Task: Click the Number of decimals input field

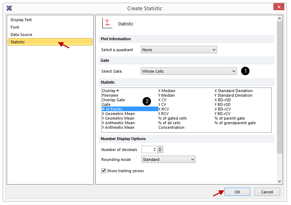Action: click(149, 150)
